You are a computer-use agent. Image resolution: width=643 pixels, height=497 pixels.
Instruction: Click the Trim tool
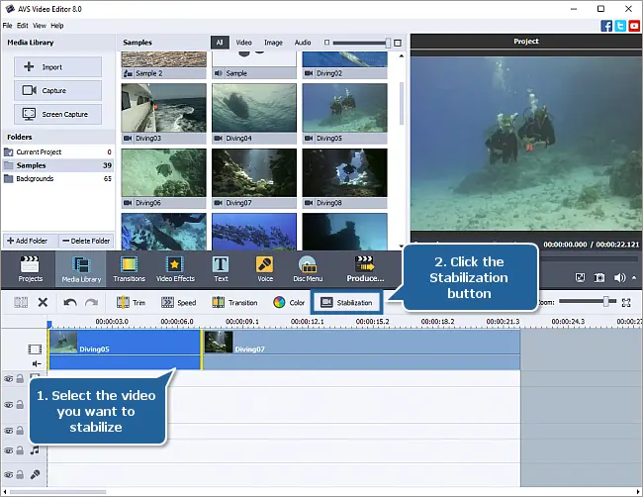coord(130,302)
